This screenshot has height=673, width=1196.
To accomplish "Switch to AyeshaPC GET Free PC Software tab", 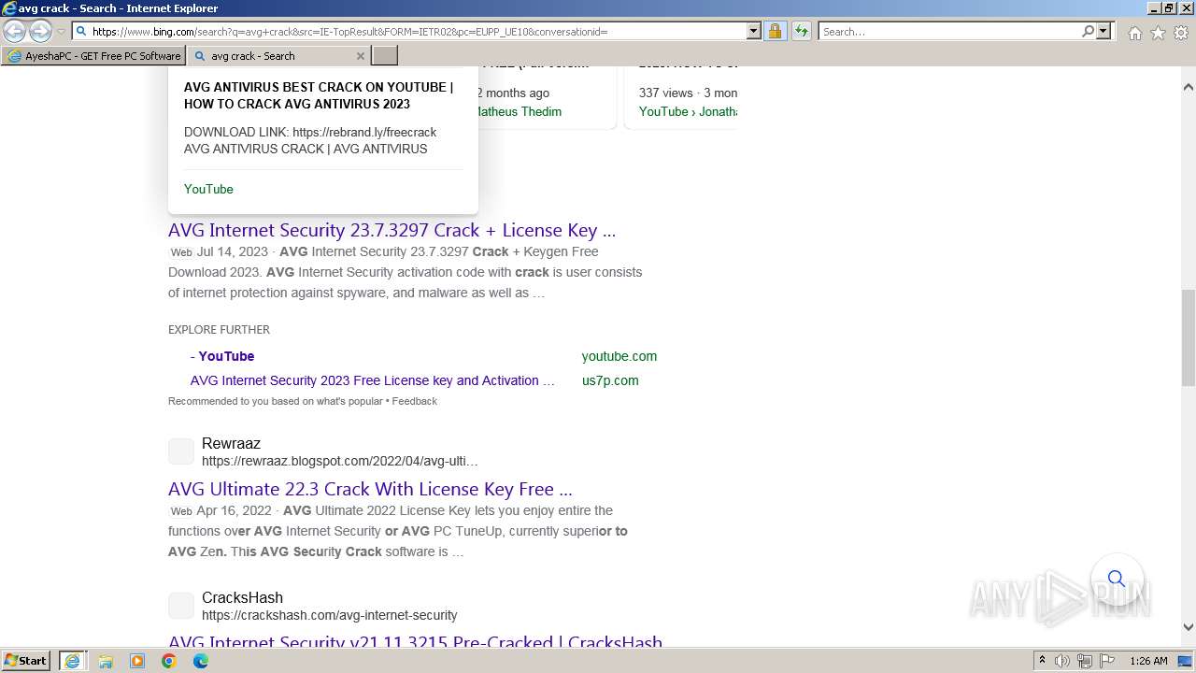I will (93, 56).
